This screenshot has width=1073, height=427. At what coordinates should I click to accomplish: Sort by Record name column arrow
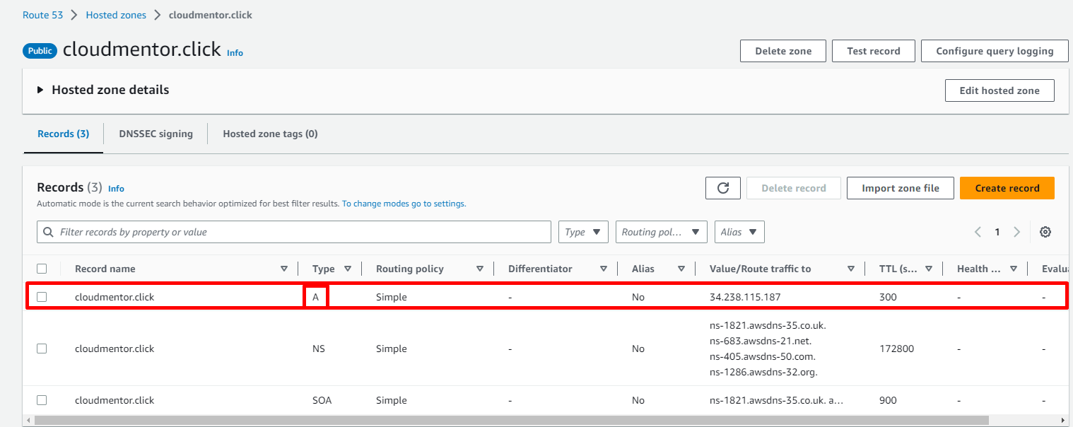(284, 269)
